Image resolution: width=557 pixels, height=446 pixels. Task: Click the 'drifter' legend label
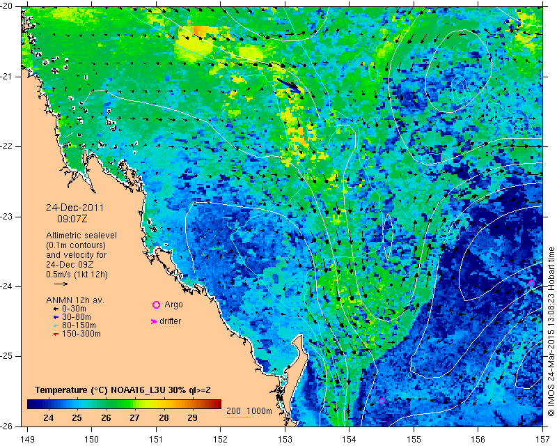point(170,321)
